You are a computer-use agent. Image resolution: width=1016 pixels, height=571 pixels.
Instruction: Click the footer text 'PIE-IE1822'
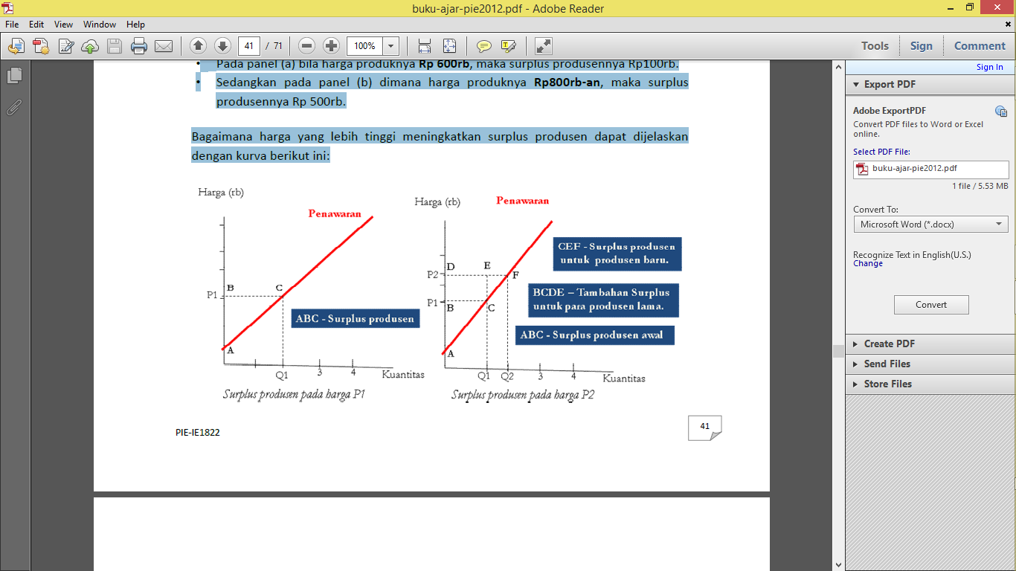click(x=198, y=432)
